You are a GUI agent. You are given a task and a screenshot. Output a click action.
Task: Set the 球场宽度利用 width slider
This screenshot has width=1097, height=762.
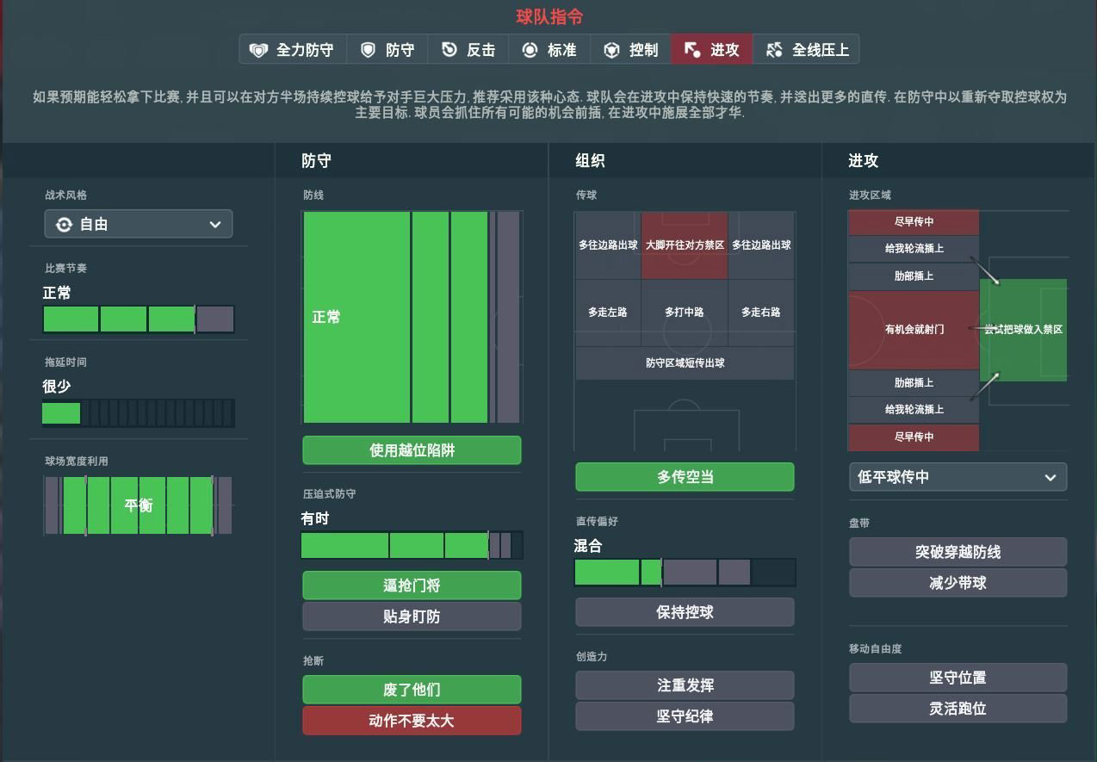(139, 505)
